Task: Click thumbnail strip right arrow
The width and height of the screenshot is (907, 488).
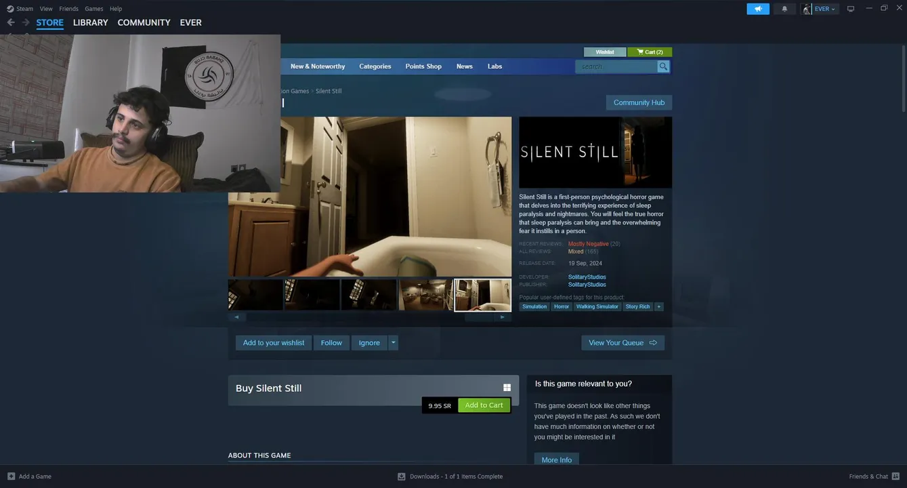Action: click(503, 317)
